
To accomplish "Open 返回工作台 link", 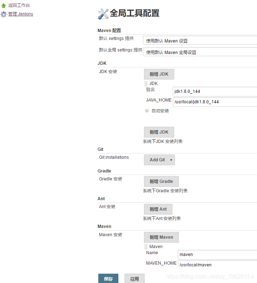I will [x=19, y=5].
